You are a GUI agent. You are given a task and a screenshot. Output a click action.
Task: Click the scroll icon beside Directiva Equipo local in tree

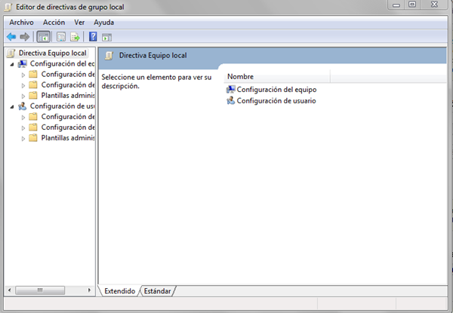11,53
